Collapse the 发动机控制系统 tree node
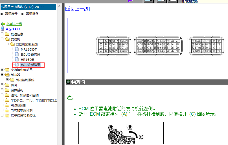Screen dimensions: 228x145 [x=7, y=44]
